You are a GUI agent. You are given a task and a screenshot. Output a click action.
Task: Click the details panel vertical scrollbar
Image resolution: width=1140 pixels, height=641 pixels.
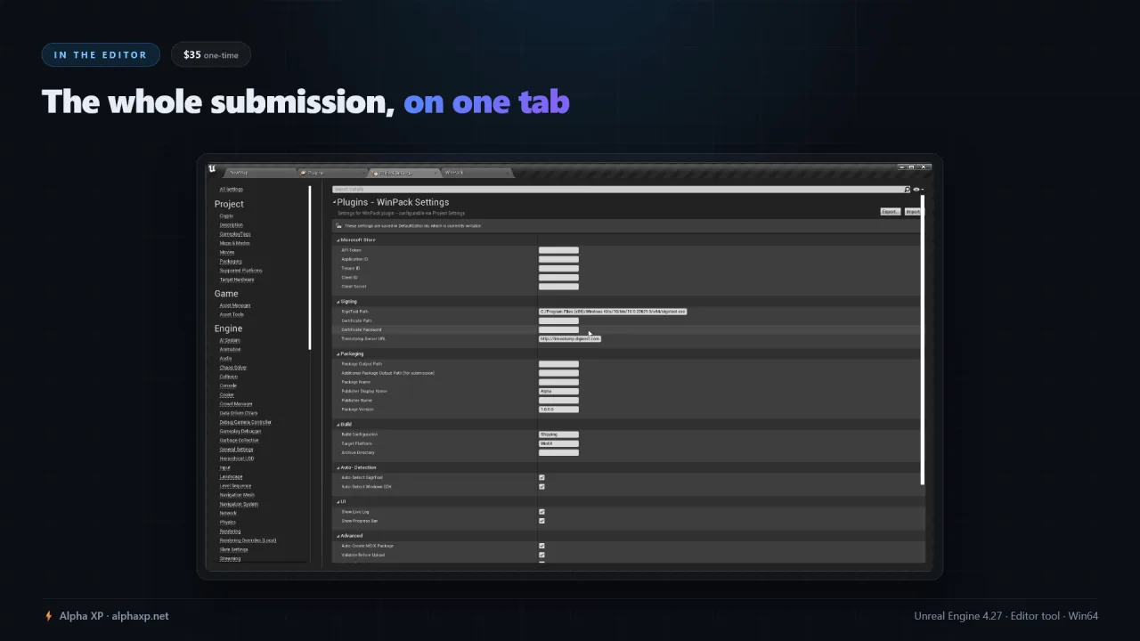click(923, 339)
